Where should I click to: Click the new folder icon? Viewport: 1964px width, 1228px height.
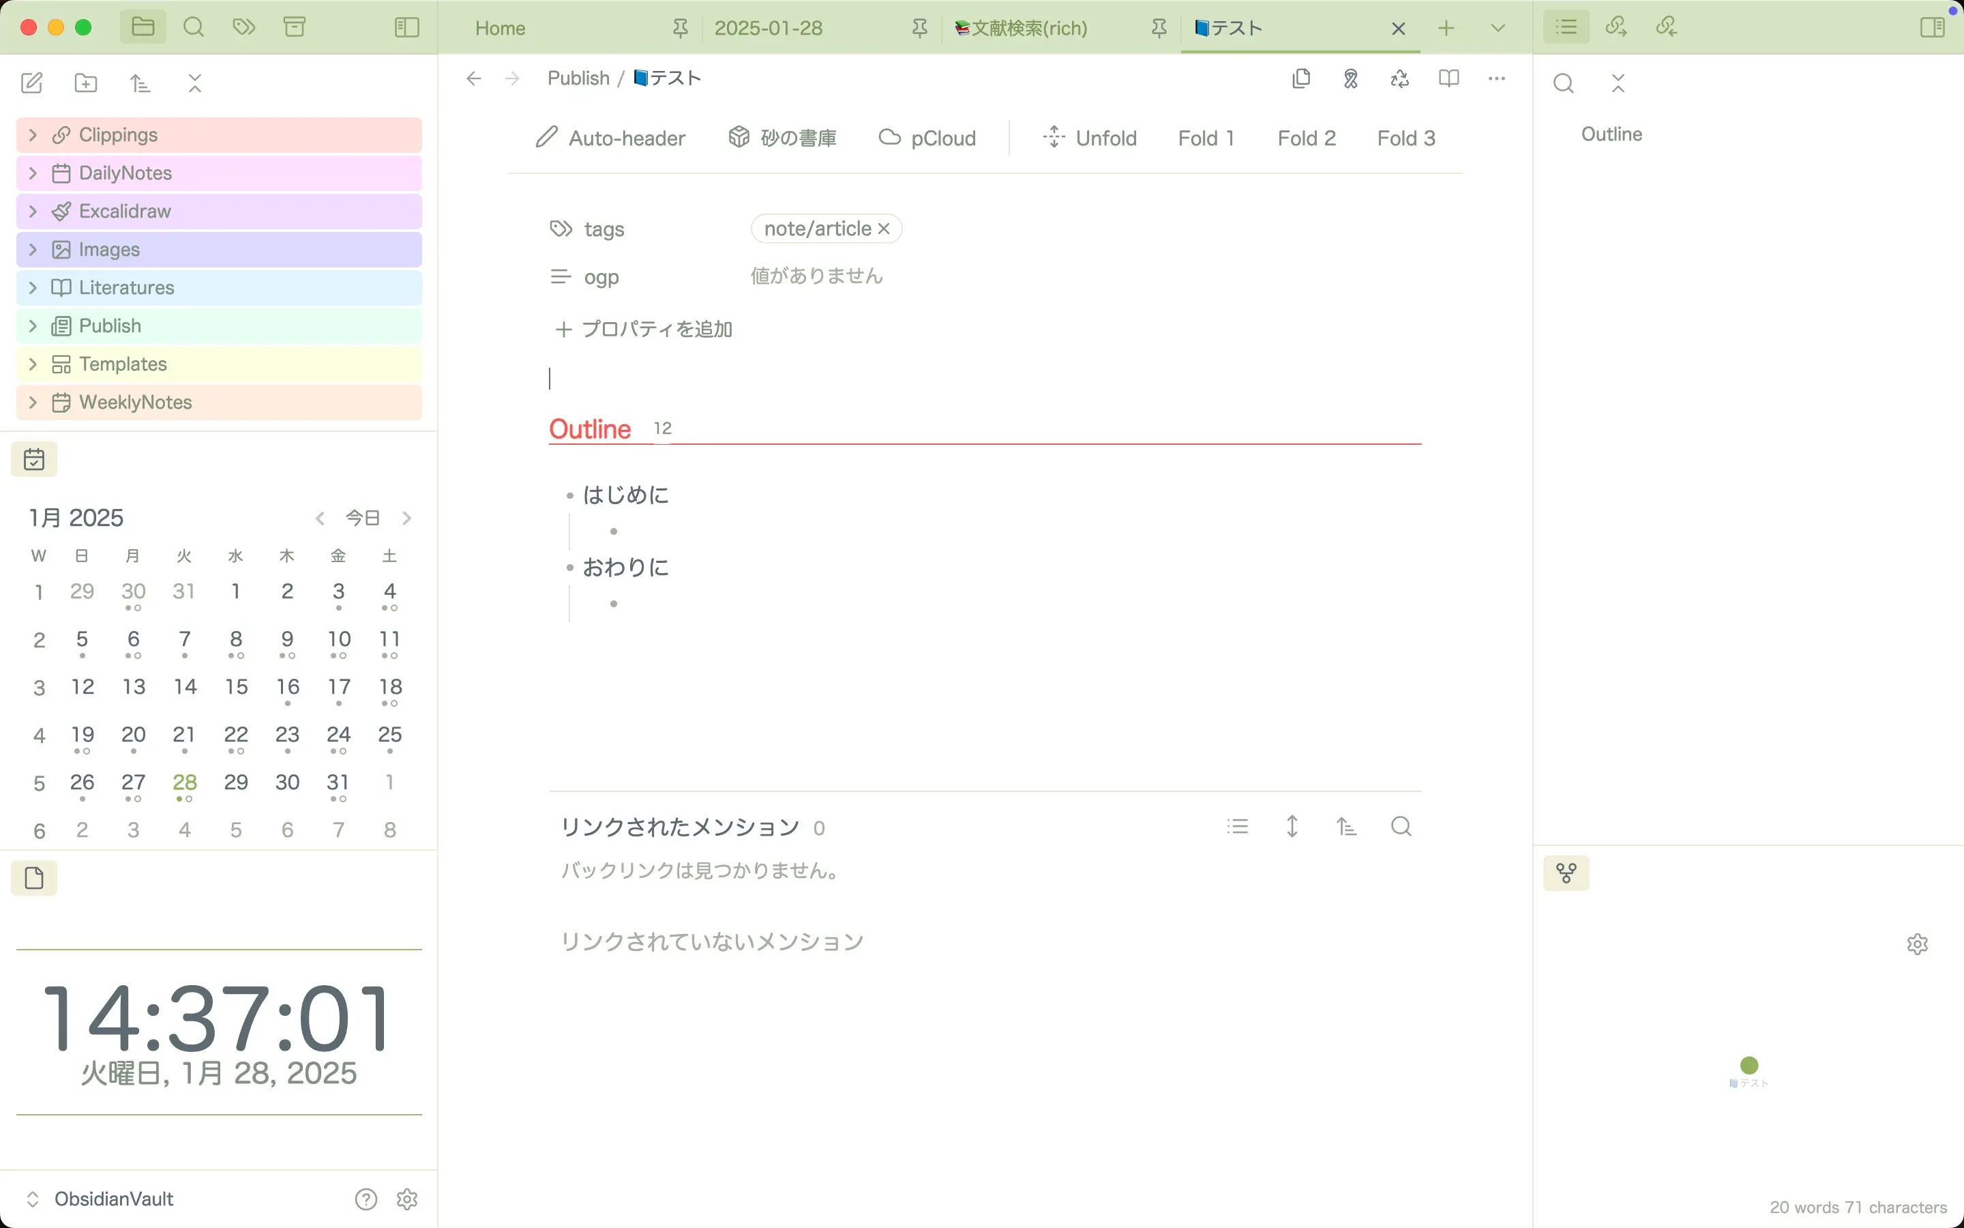(x=85, y=83)
